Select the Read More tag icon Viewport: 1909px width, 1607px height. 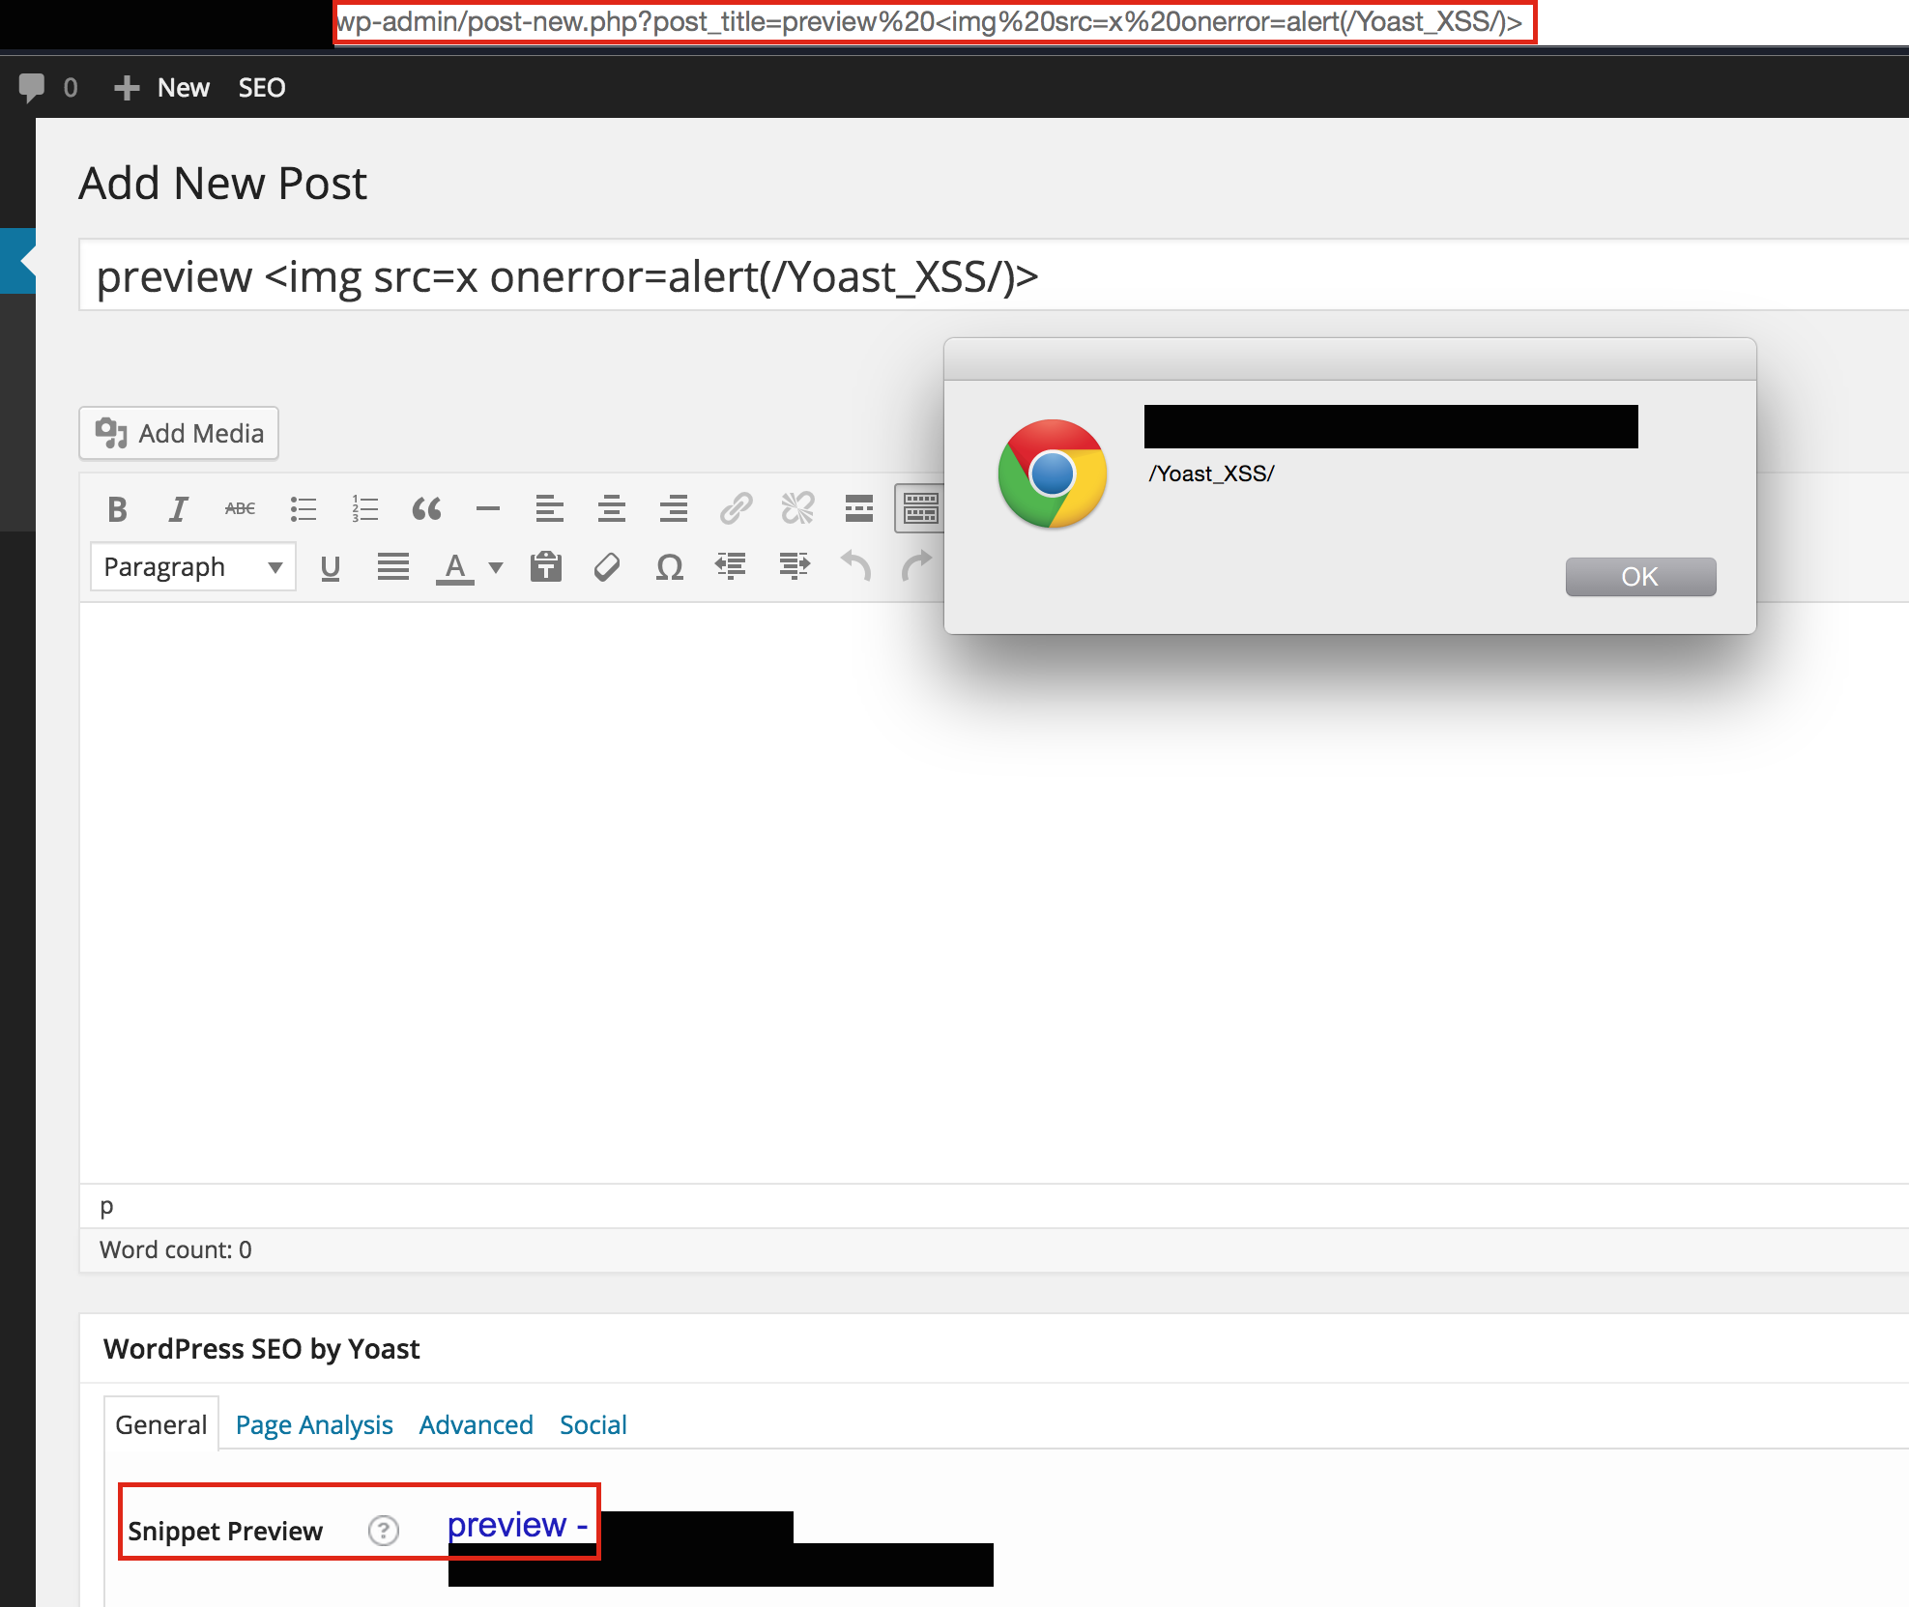pos(858,509)
